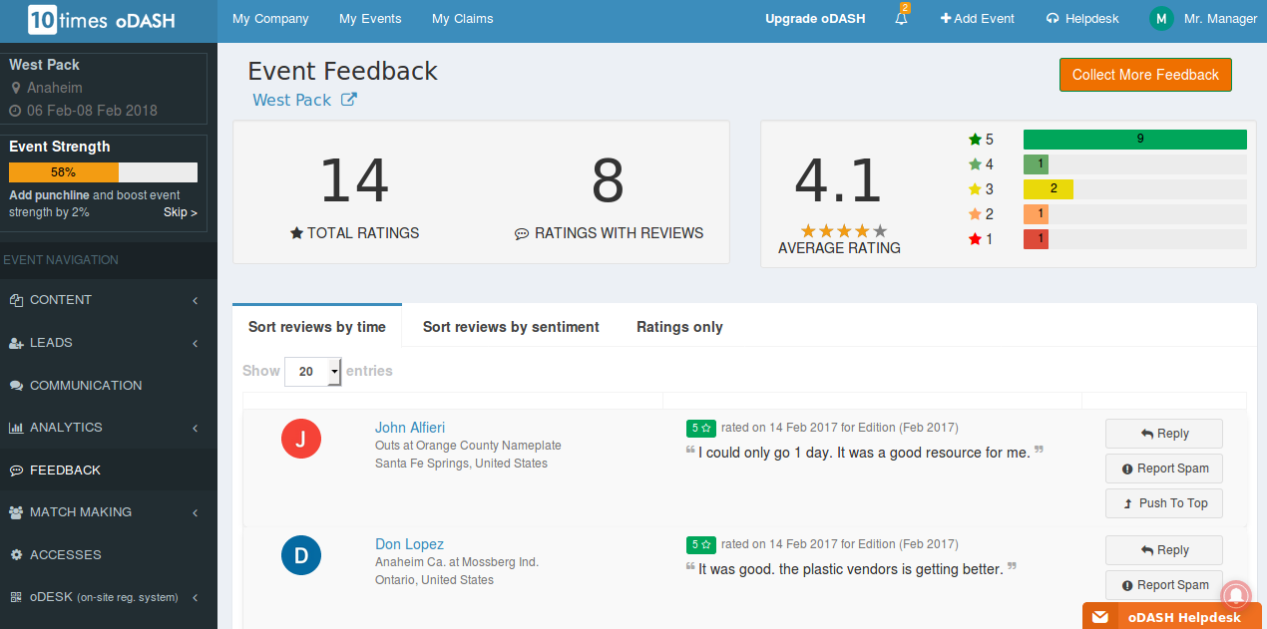This screenshot has width=1267, height=629.
Task: Click the envelope icon in oDASH Helpdesk widget
Action: point(1099,617)
